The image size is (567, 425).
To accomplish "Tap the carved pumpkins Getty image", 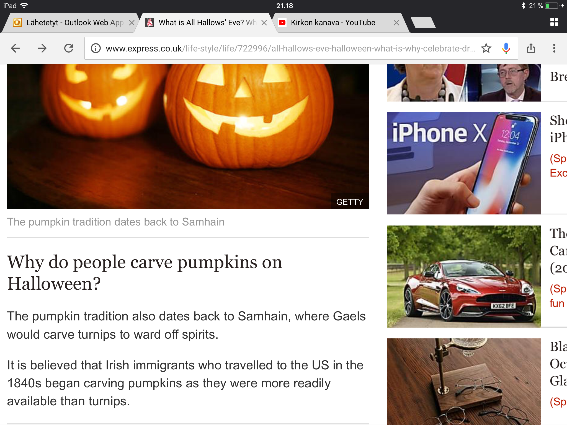I will point(188,136).
